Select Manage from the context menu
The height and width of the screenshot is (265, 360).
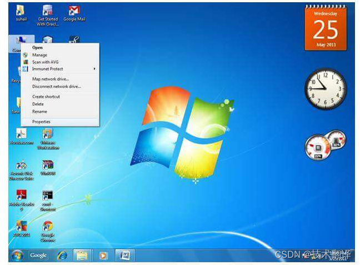pos(60,55)
